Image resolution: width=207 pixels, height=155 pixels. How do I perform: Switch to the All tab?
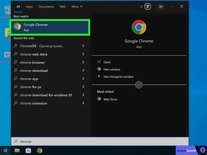point(18,7)
